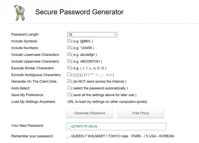Click the URL to load settings text

click(x=107, y=102)
